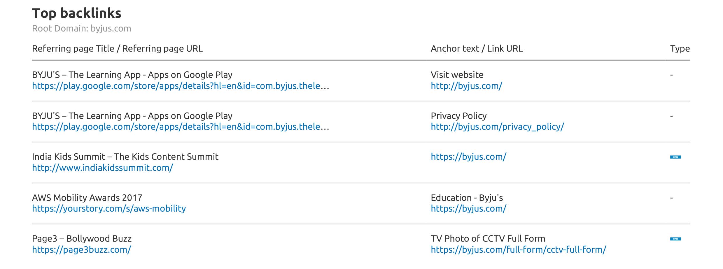Click the Root Domain: byjus.com subtitle
Image resolution: width=723 pixels, height=269 pixels.
pyautogui.click(x=81, y=29)
